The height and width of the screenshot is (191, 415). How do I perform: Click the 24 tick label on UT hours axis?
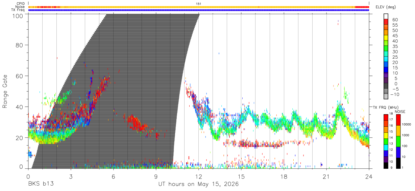369,176
